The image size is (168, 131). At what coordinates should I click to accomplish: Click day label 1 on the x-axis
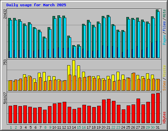(11, 127)
